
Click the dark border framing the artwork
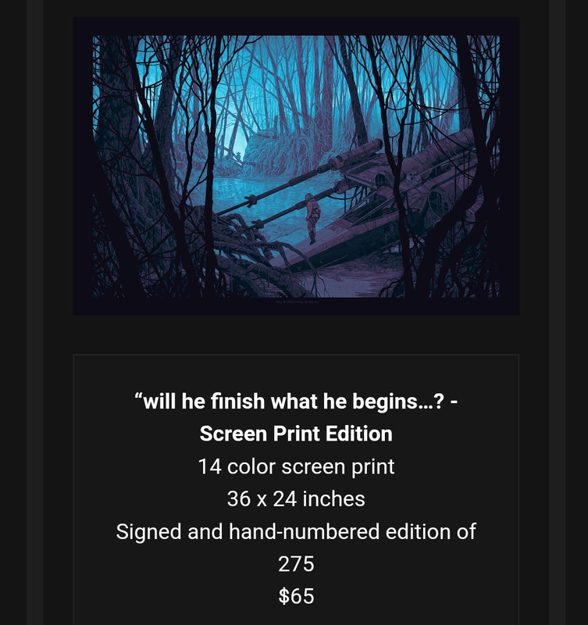point(296,27)
